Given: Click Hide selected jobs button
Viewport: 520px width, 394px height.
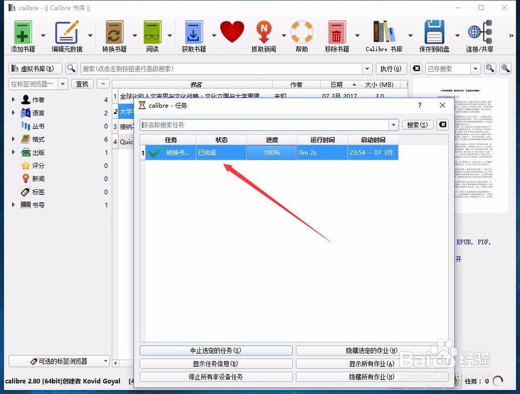Looking at the screenshot, I should (x=372, y=350).
